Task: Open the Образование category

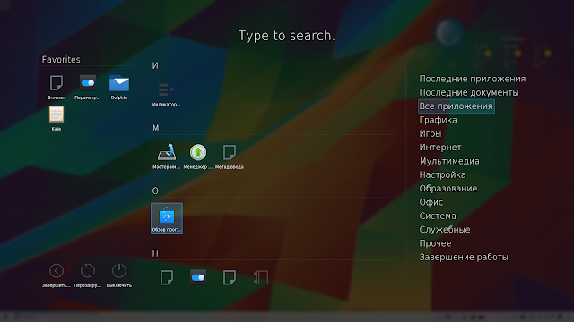Action: click(448, 189)
